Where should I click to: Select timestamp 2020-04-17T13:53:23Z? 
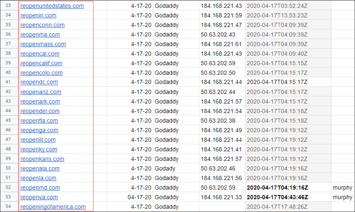[288, 15]
